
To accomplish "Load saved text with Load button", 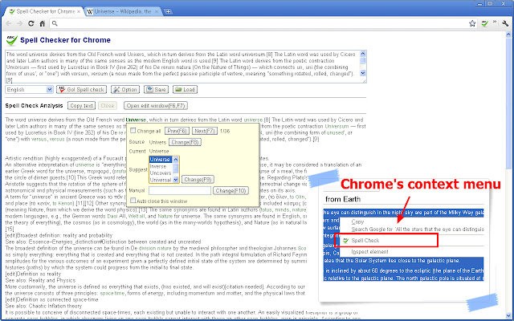I will [x=183, y=90].
